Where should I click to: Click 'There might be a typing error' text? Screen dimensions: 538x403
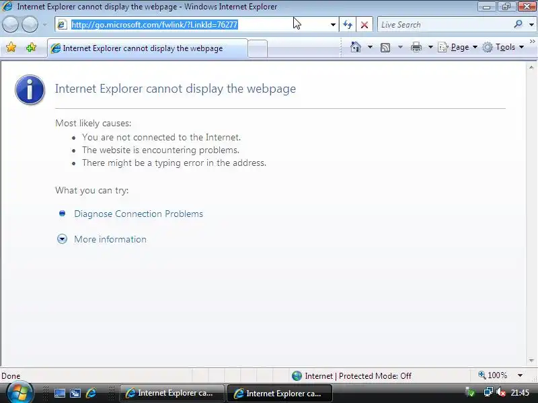tap(174, 163)
